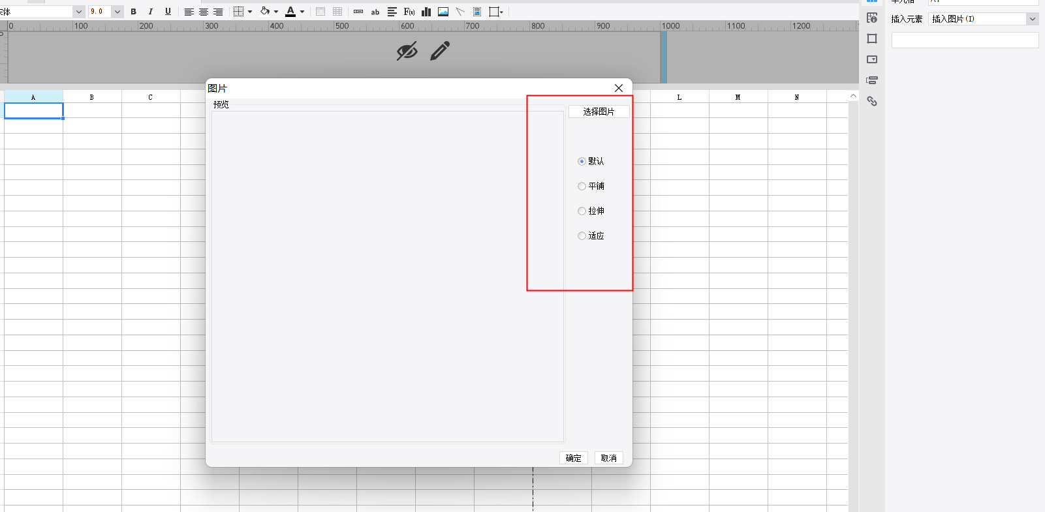Select column M header
1045x512 pixels.
coord(738,97)
